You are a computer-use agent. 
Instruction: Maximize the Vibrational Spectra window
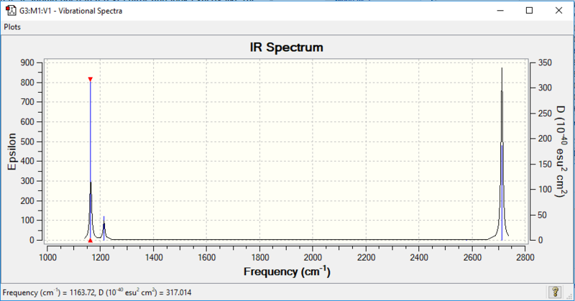(x=529, y=11)
